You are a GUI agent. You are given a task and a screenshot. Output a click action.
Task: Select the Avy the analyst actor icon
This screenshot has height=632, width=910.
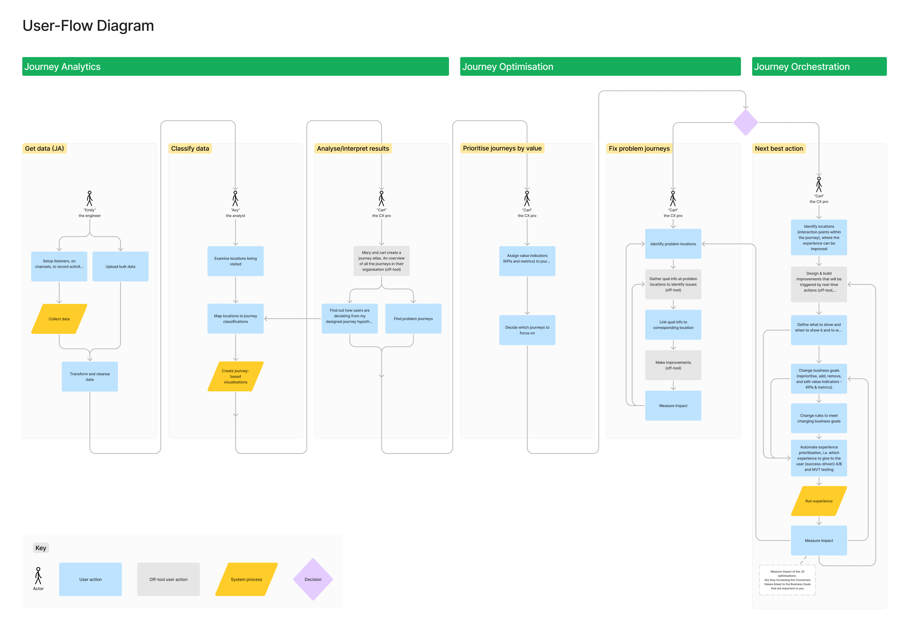click(235, 198)
